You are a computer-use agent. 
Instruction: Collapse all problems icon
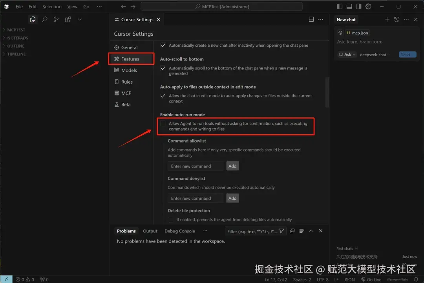point(292,231)
